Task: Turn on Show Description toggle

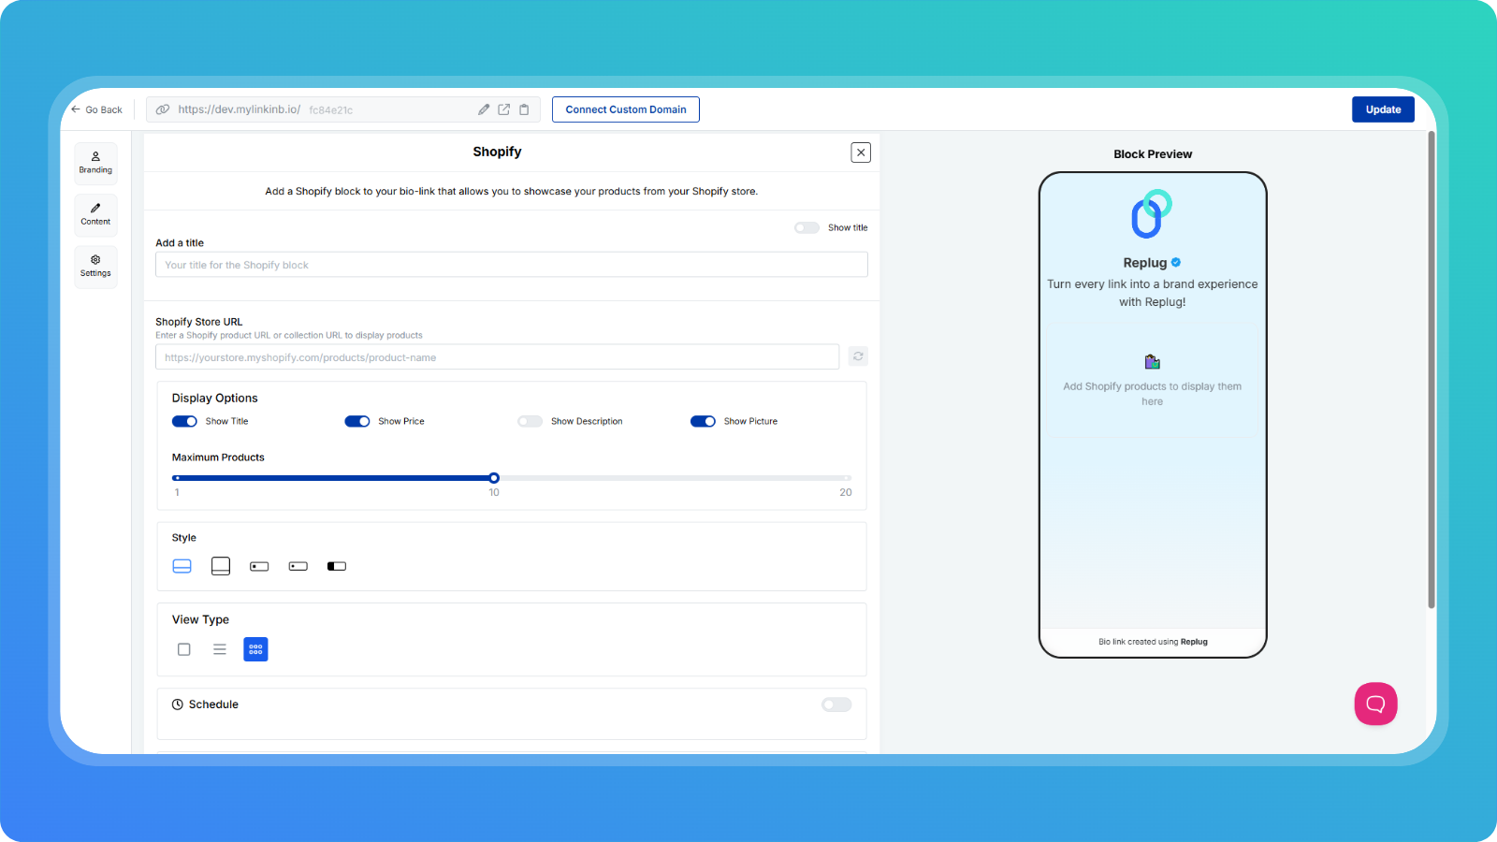Action: (530, 421)
